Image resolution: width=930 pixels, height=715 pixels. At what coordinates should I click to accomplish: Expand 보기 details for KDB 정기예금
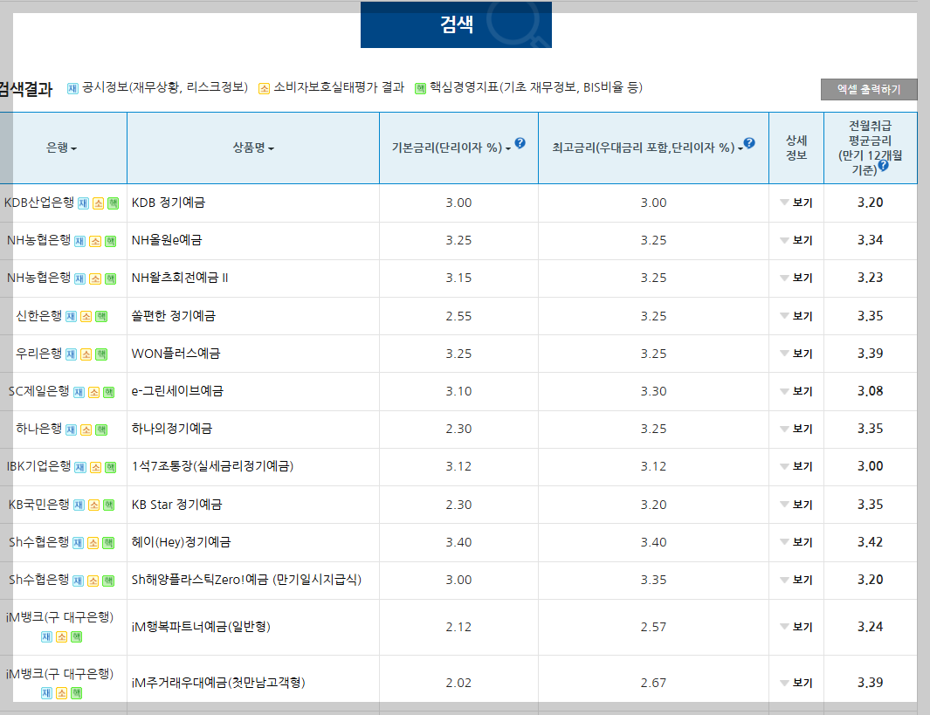point(796,203)
